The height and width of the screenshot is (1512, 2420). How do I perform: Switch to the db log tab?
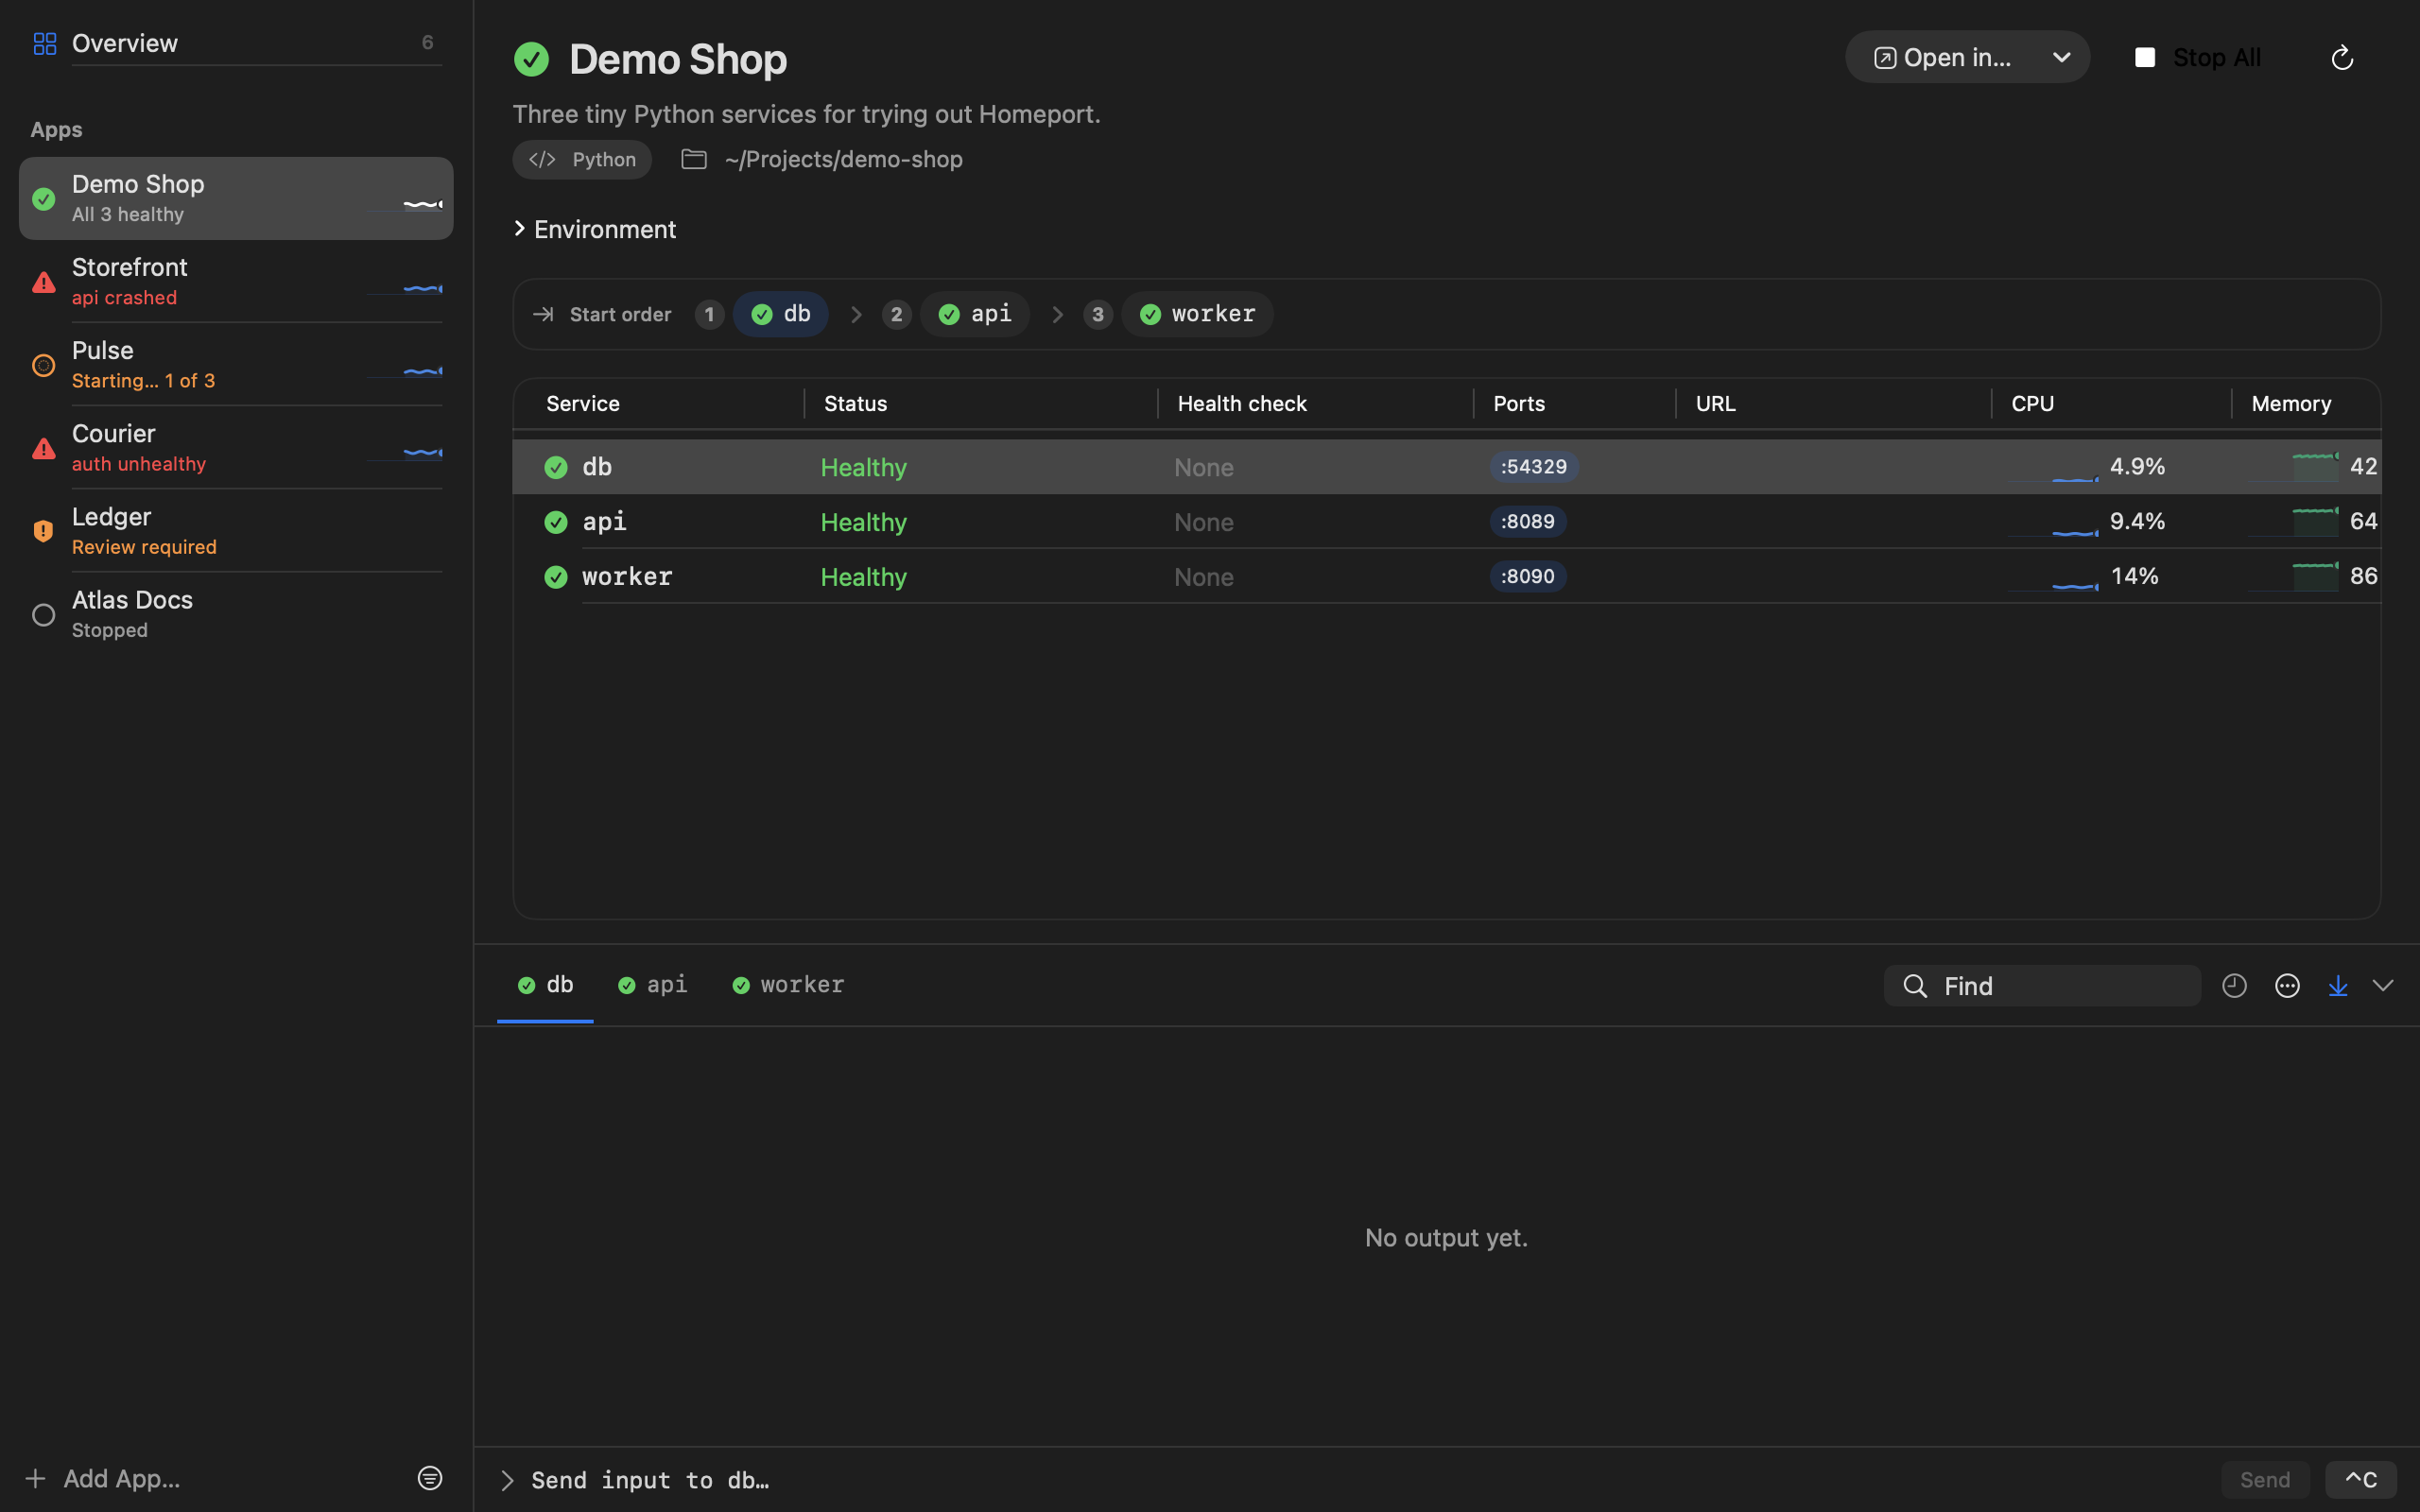[x=545, y=985]
